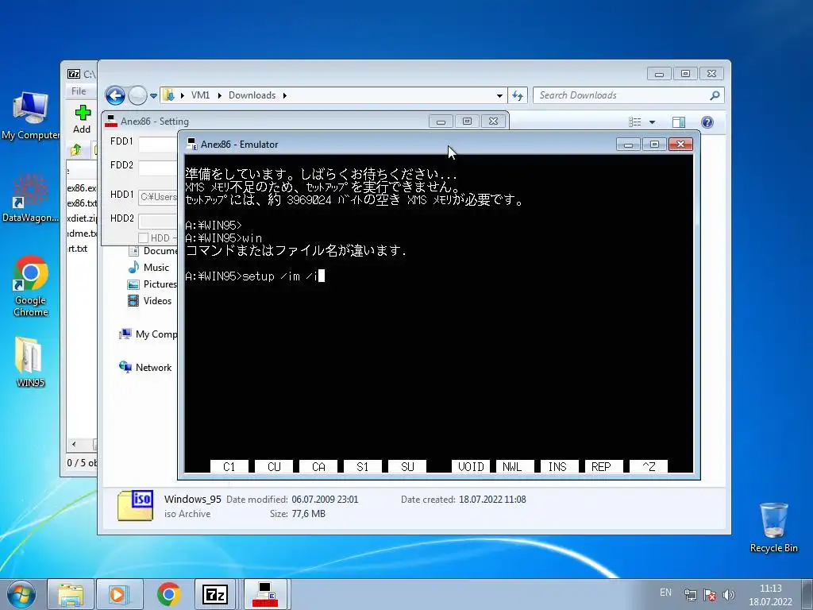Select Videos in Explorer navigation pane
The image size is (813, 610).
point(150,301)
